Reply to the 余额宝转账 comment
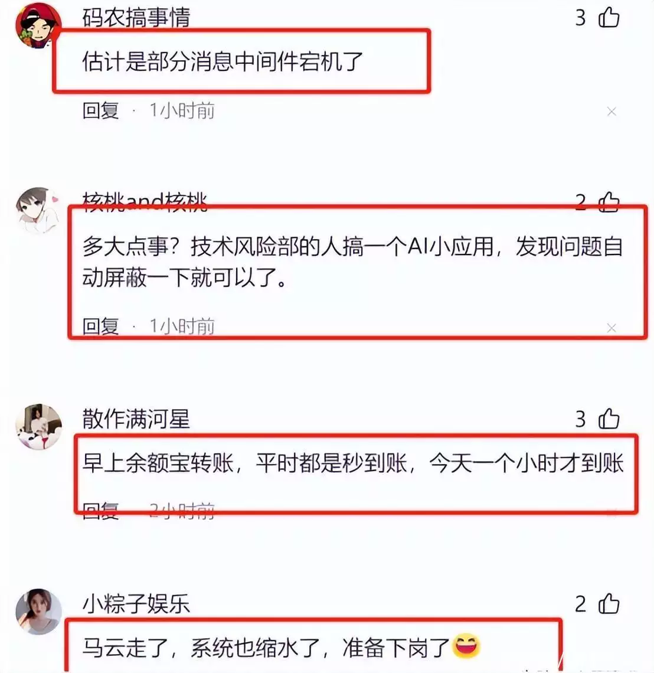The image size is (654, 673). pyautogui.click(x=100, y=511)
